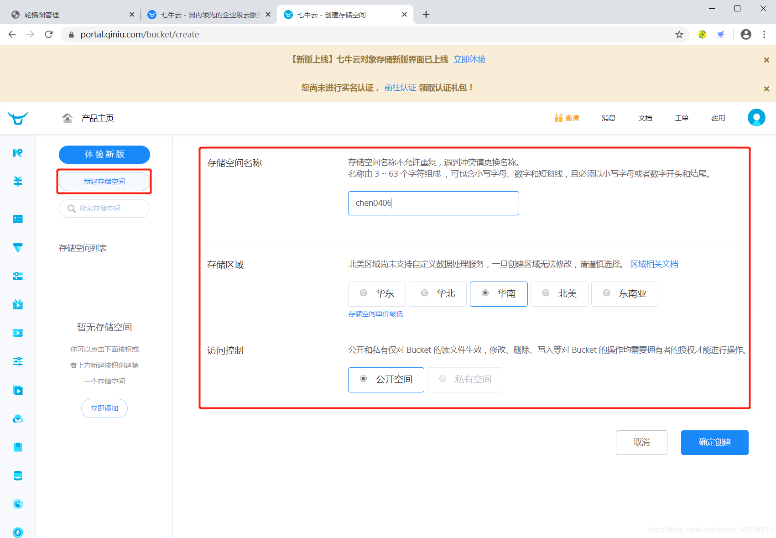Click the blue bird extension icon
The image size is (776, 538).
(x=721, y=35)
